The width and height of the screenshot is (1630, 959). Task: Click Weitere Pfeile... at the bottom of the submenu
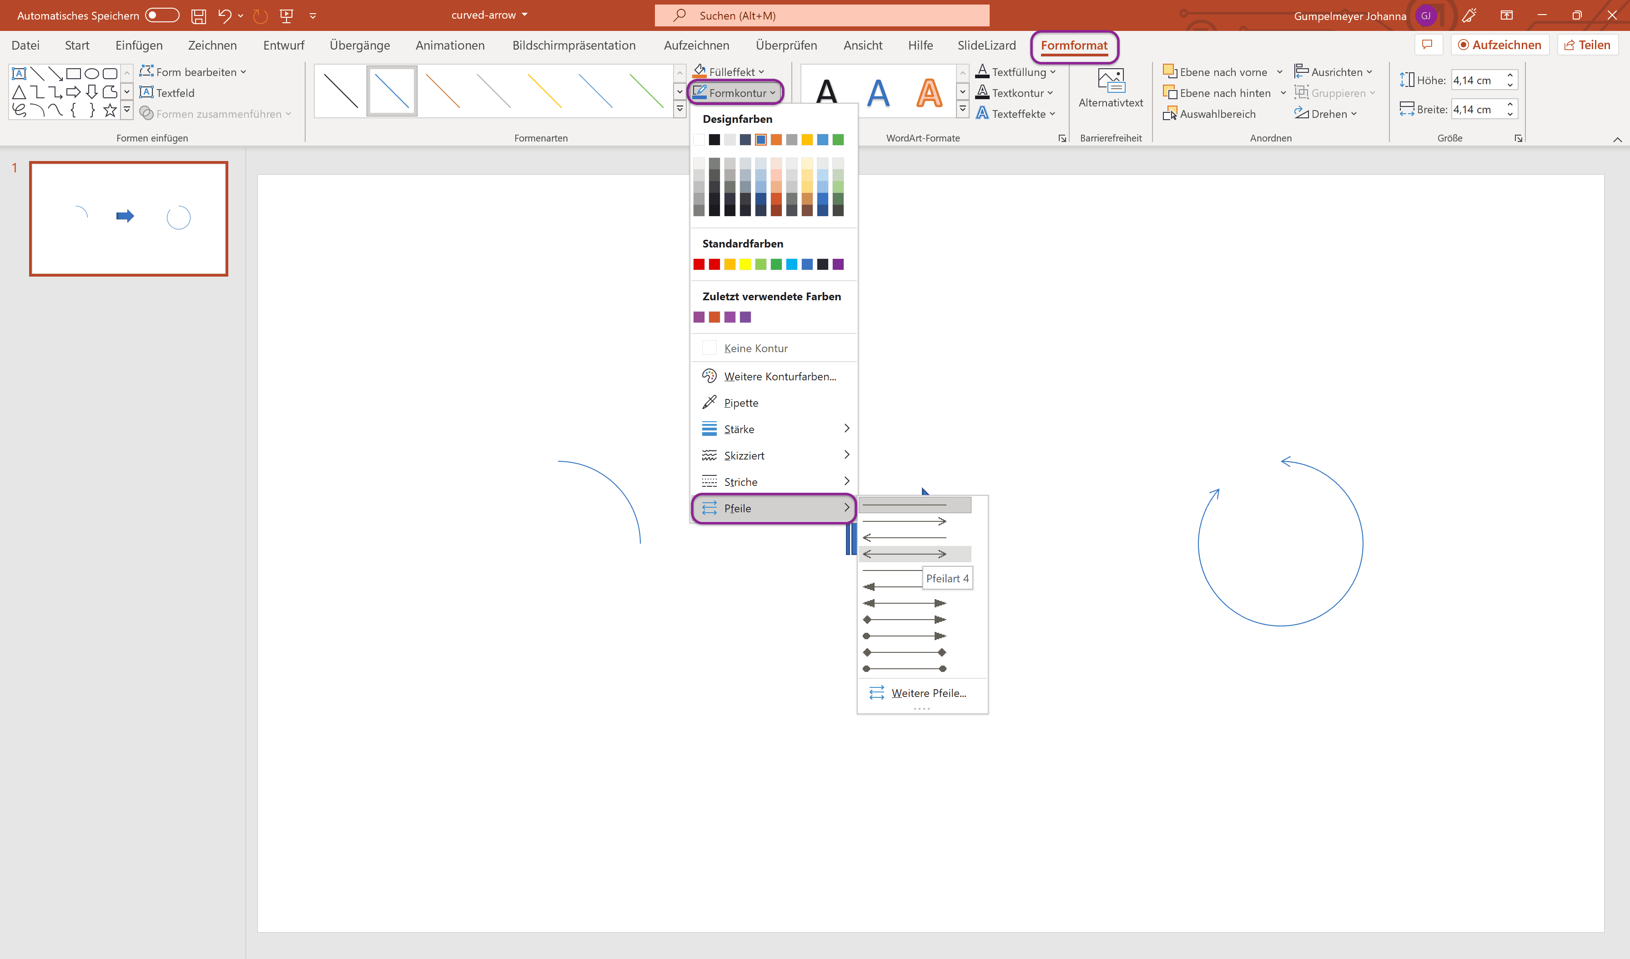[927, 693]
